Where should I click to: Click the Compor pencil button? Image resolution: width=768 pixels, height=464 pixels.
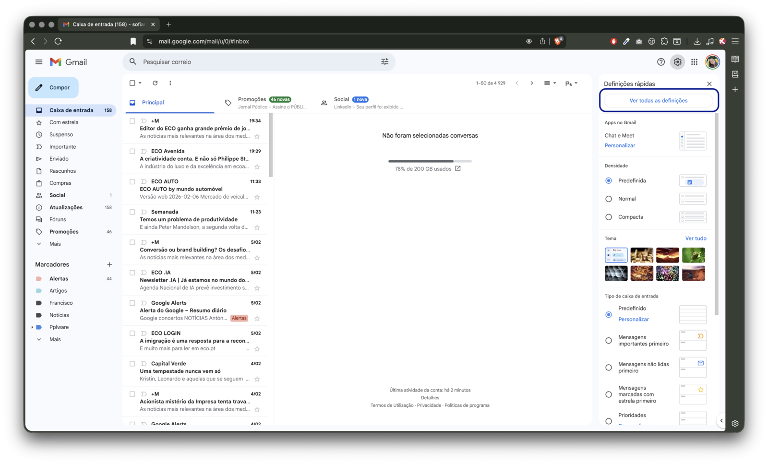click(x=53, y=88)
